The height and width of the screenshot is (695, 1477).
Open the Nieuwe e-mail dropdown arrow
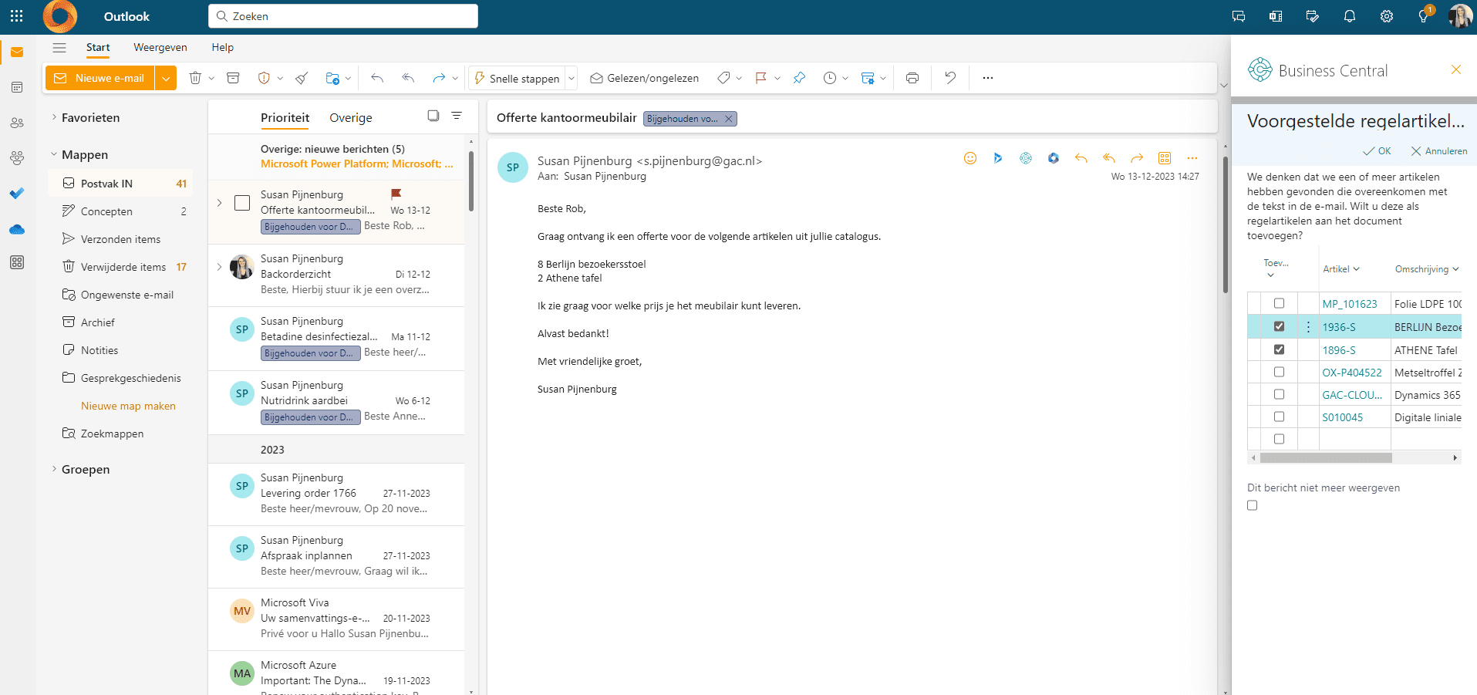click(166, 78)
